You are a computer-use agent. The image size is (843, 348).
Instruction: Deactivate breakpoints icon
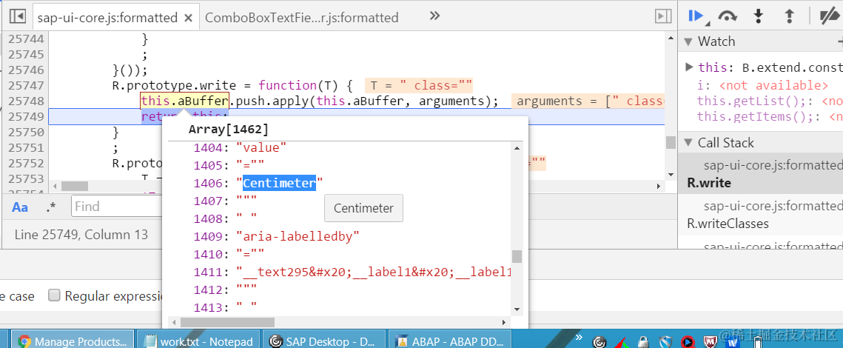tap(830, 17)
